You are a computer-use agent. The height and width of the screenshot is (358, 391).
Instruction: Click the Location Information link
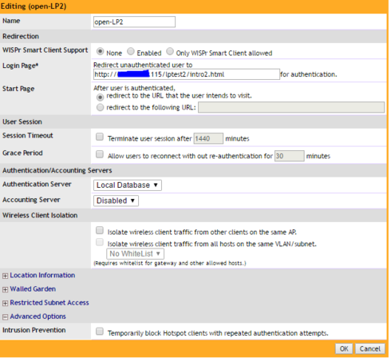coord(42,275)
